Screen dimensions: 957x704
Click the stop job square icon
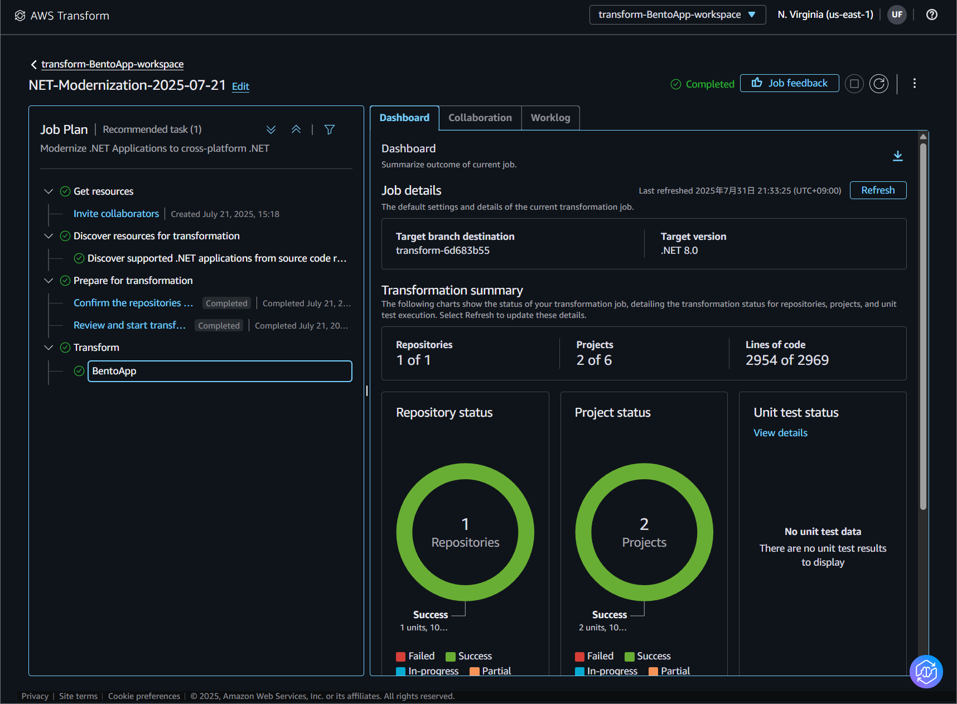coord(854,84)
